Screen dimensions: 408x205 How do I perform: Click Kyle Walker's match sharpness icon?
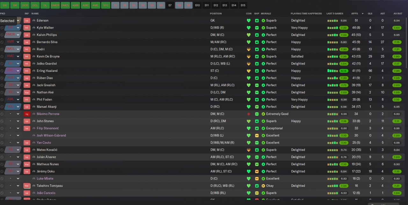click(x=257, y=28)
